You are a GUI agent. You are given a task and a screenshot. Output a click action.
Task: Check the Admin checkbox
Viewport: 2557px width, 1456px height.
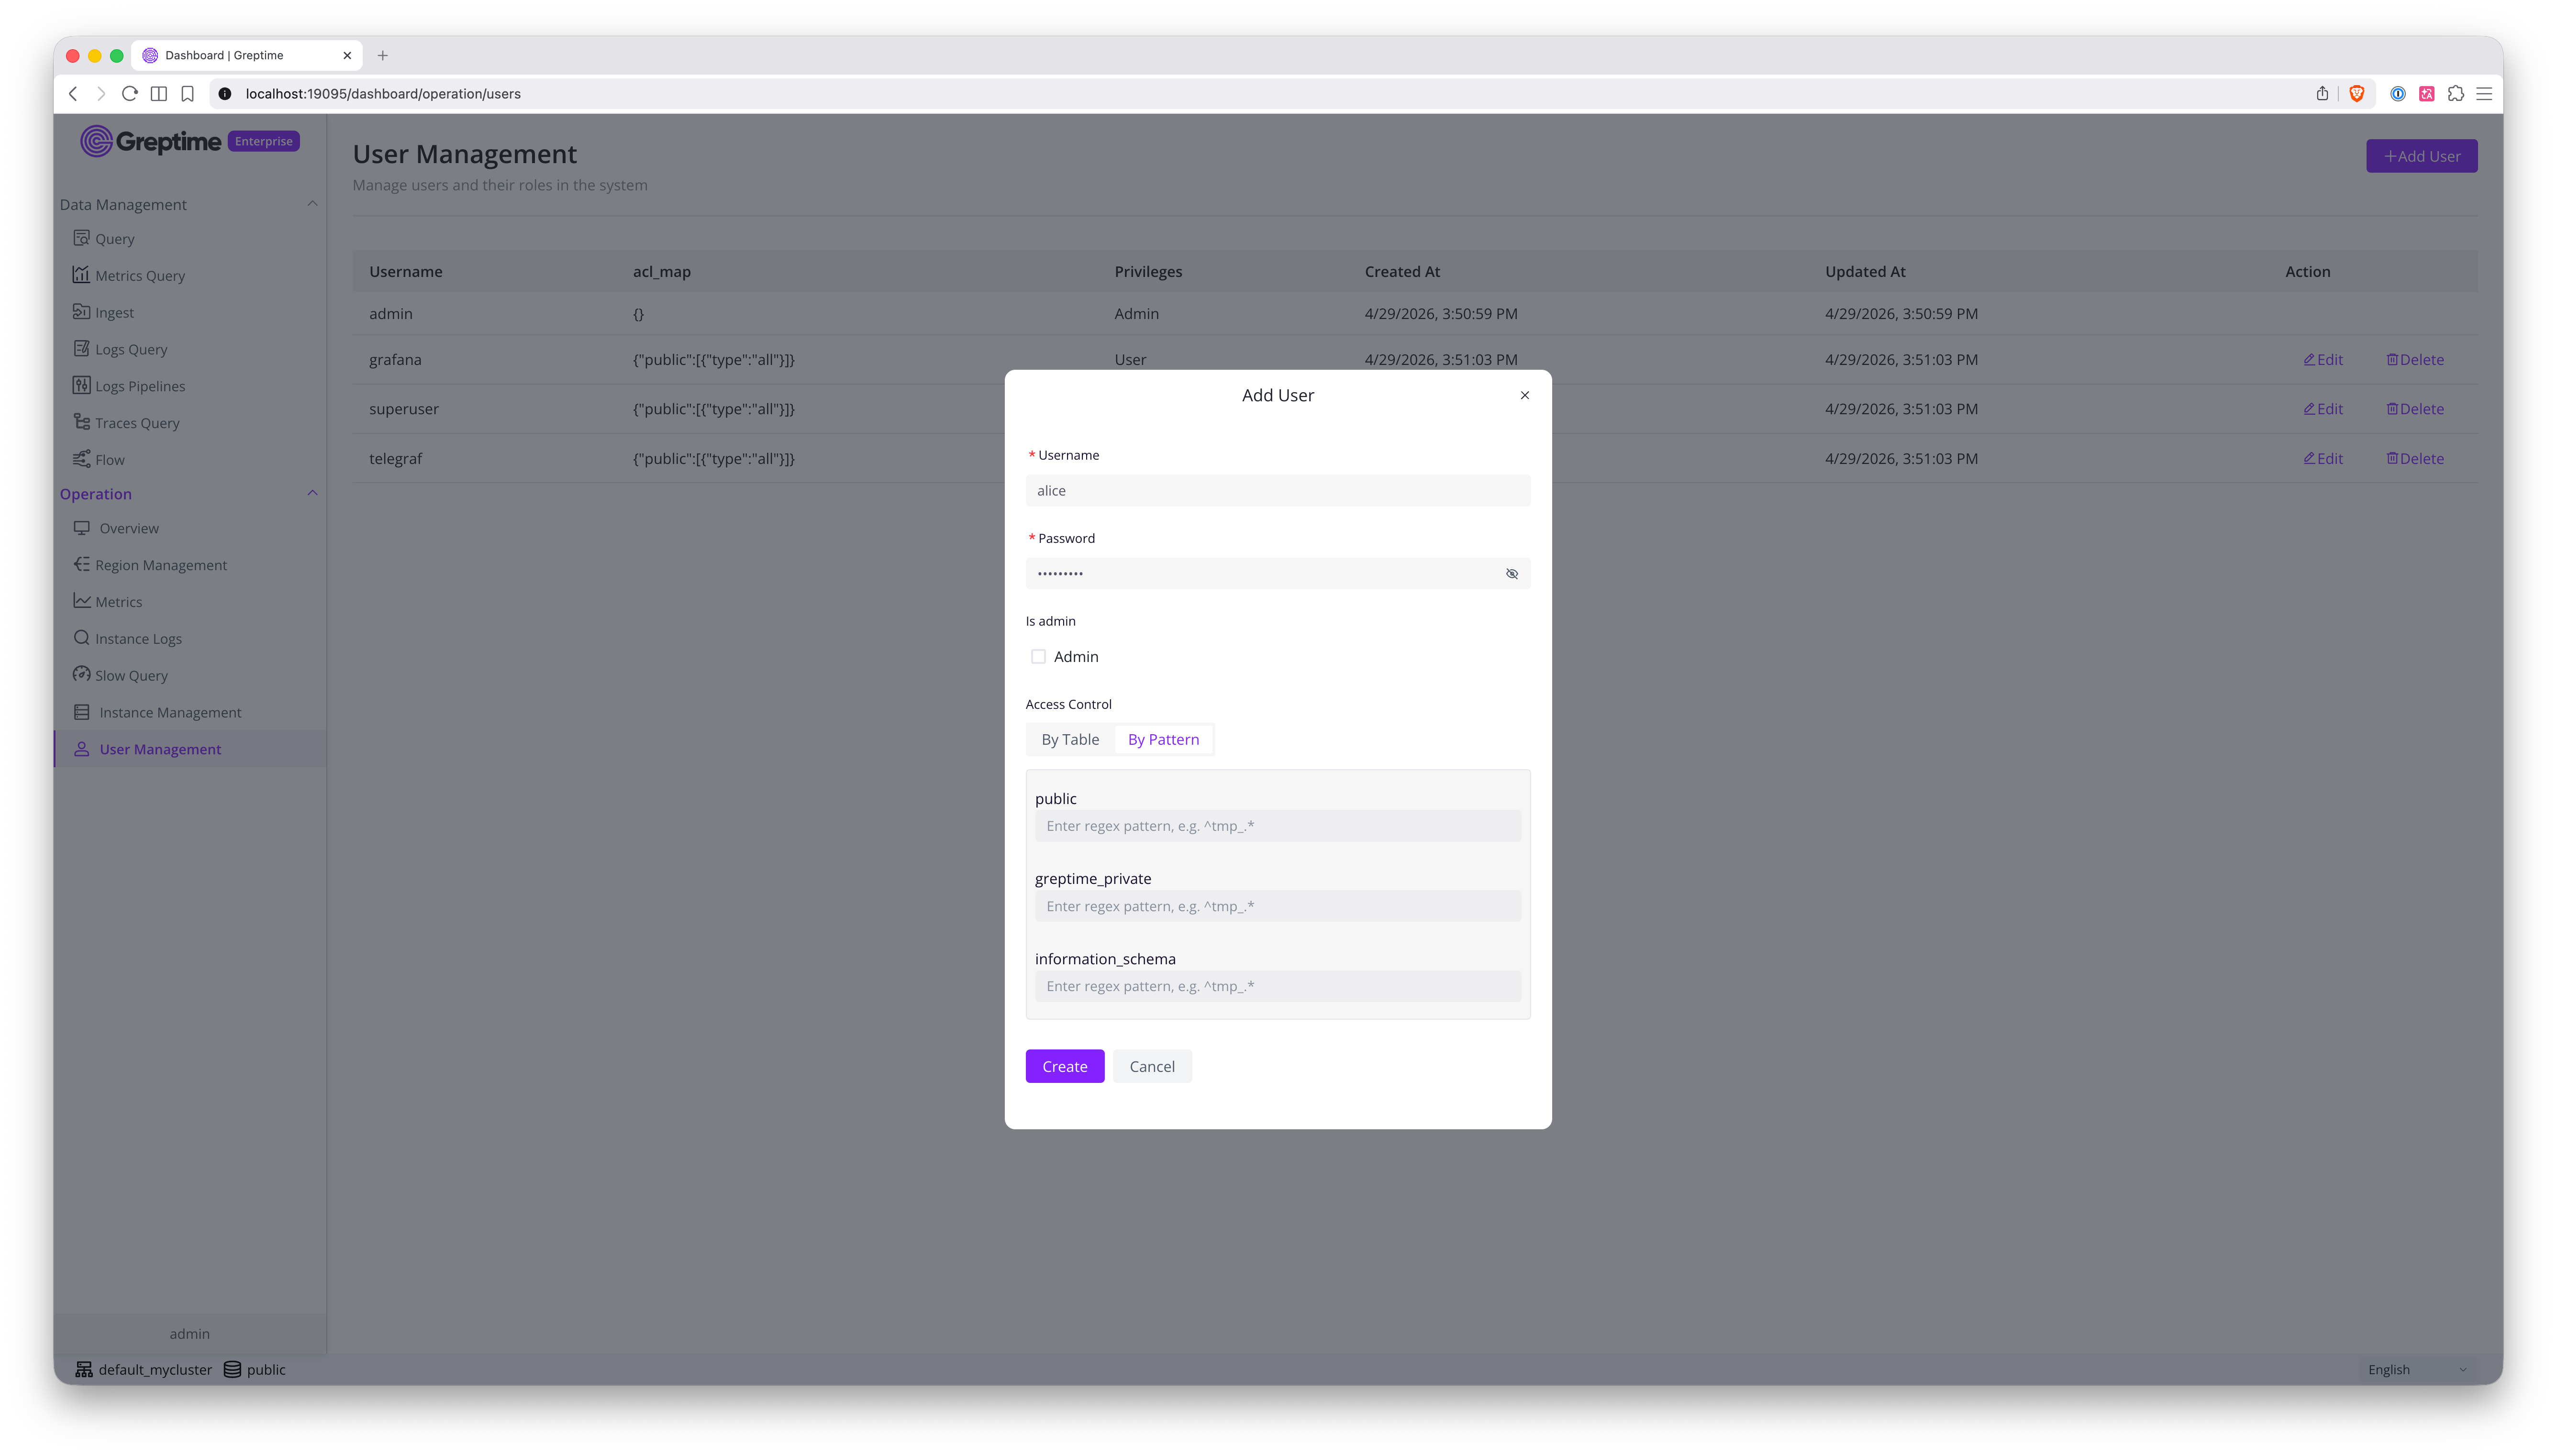coord(1038,657)
